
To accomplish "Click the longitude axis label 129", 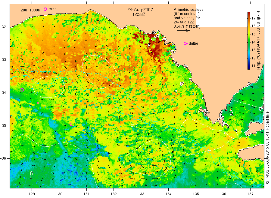I will click(x=32, y=194).
